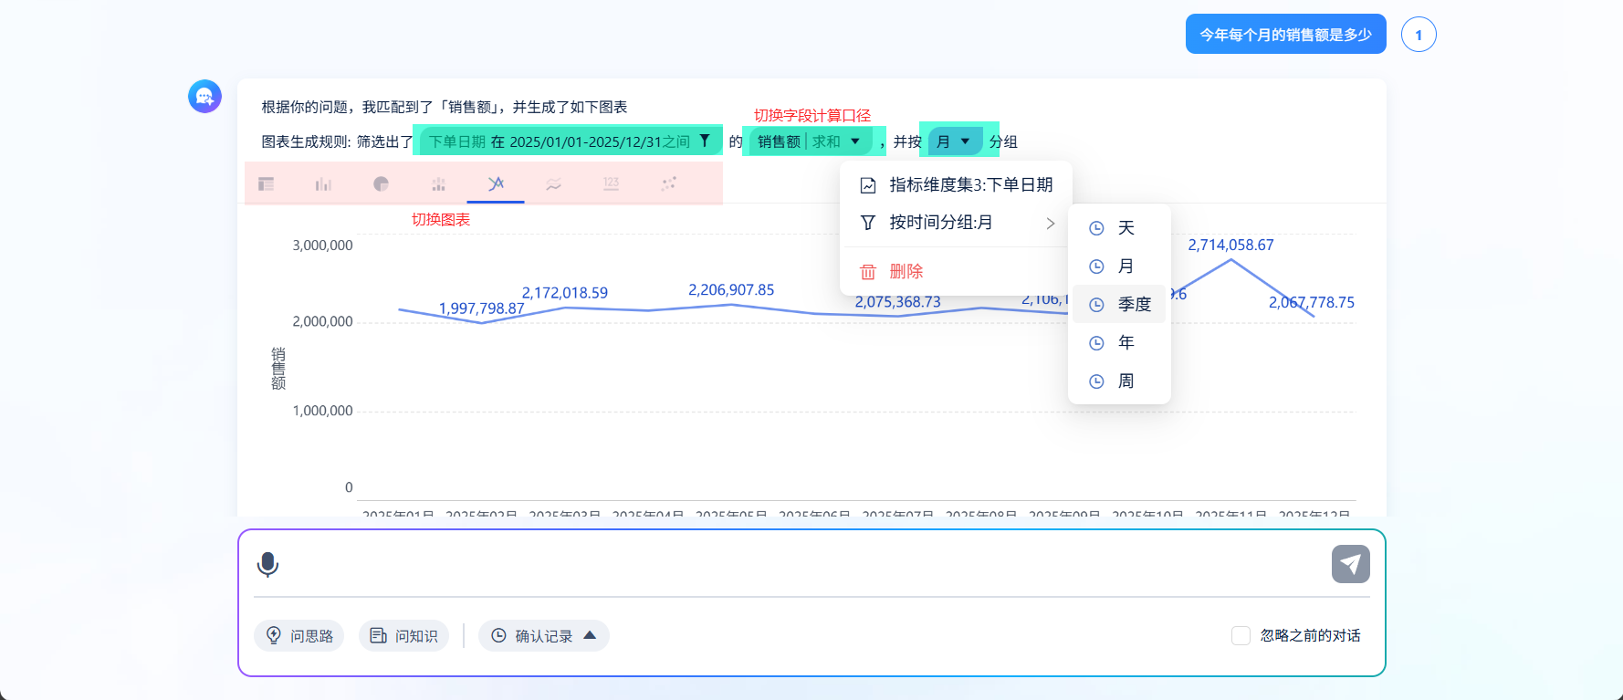Switch to 123 number indicator view
This screenshot has width=1623, height=700.
click(611, 183)
